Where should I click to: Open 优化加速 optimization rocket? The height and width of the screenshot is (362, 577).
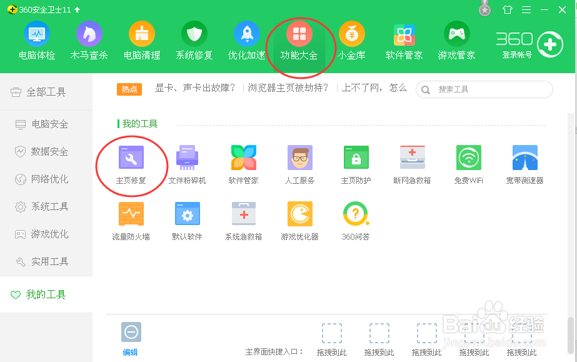tap(246, 41)
